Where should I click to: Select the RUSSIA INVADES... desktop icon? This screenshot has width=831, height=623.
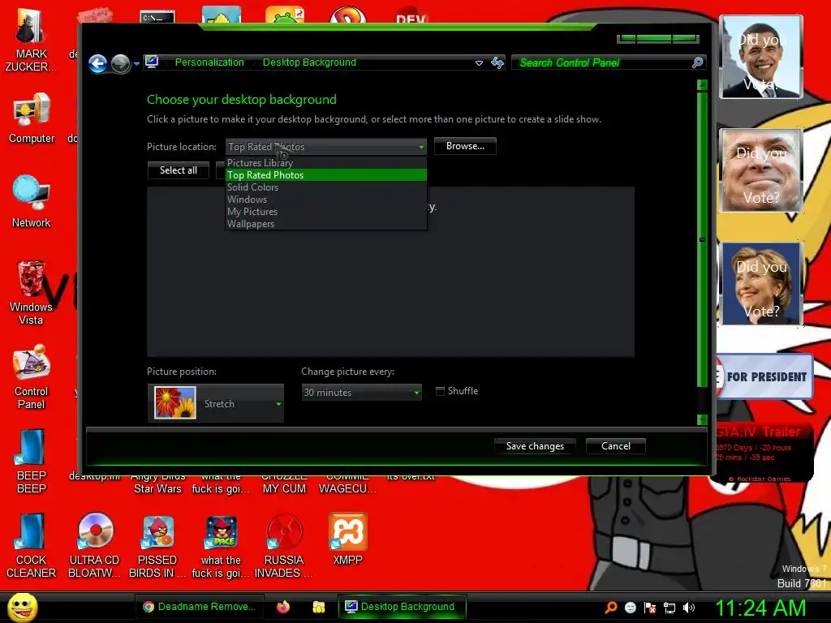(284, 546)
